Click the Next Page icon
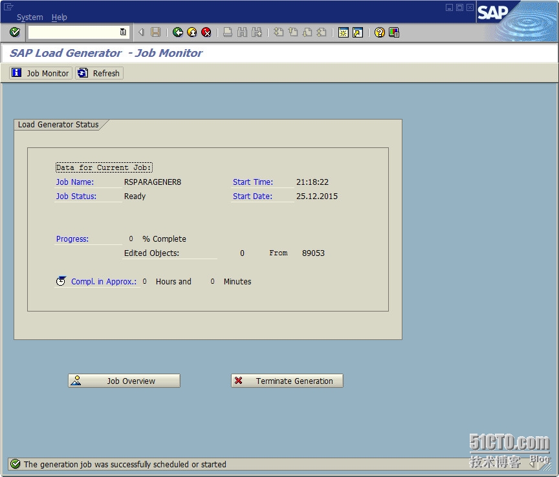 click(307, 32)
